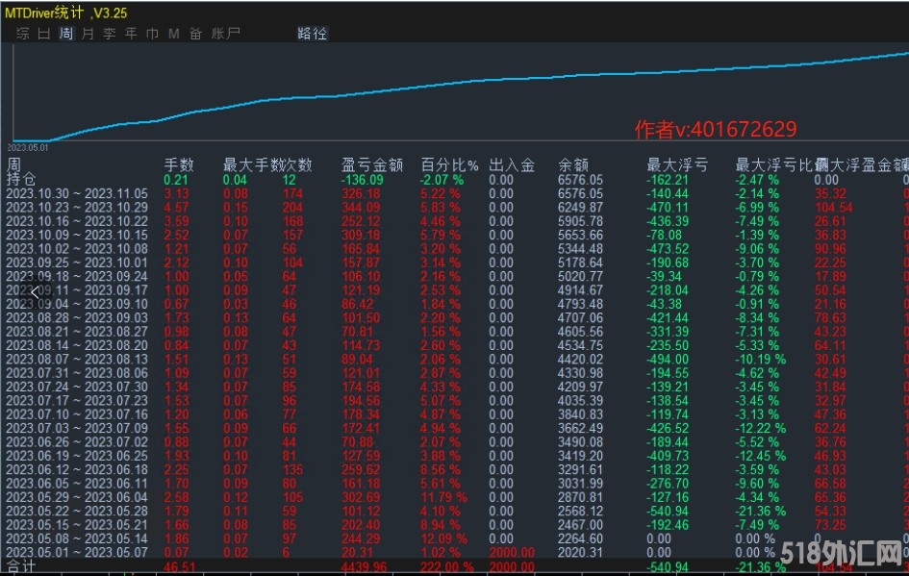Click the 2023.05.01 date marker under chart

click(28, 148)
